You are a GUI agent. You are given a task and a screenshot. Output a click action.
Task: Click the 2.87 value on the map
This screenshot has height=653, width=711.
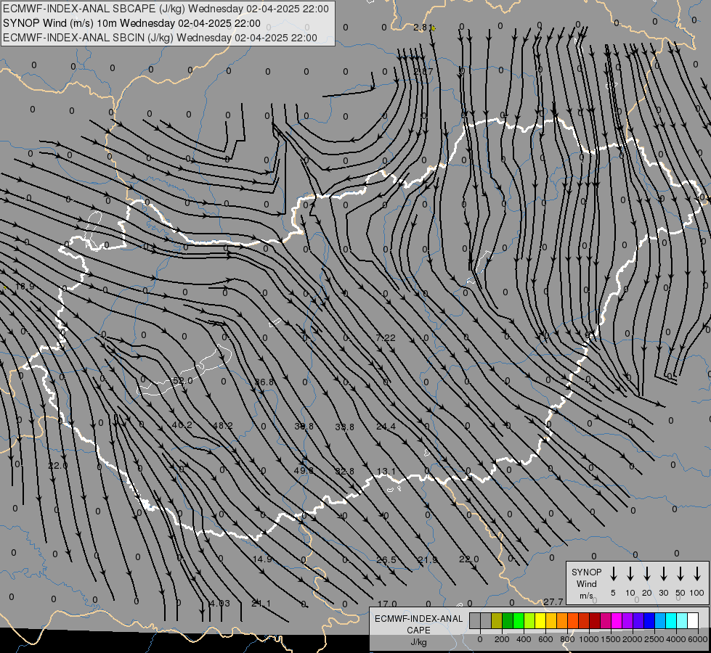tap(423, 72)
